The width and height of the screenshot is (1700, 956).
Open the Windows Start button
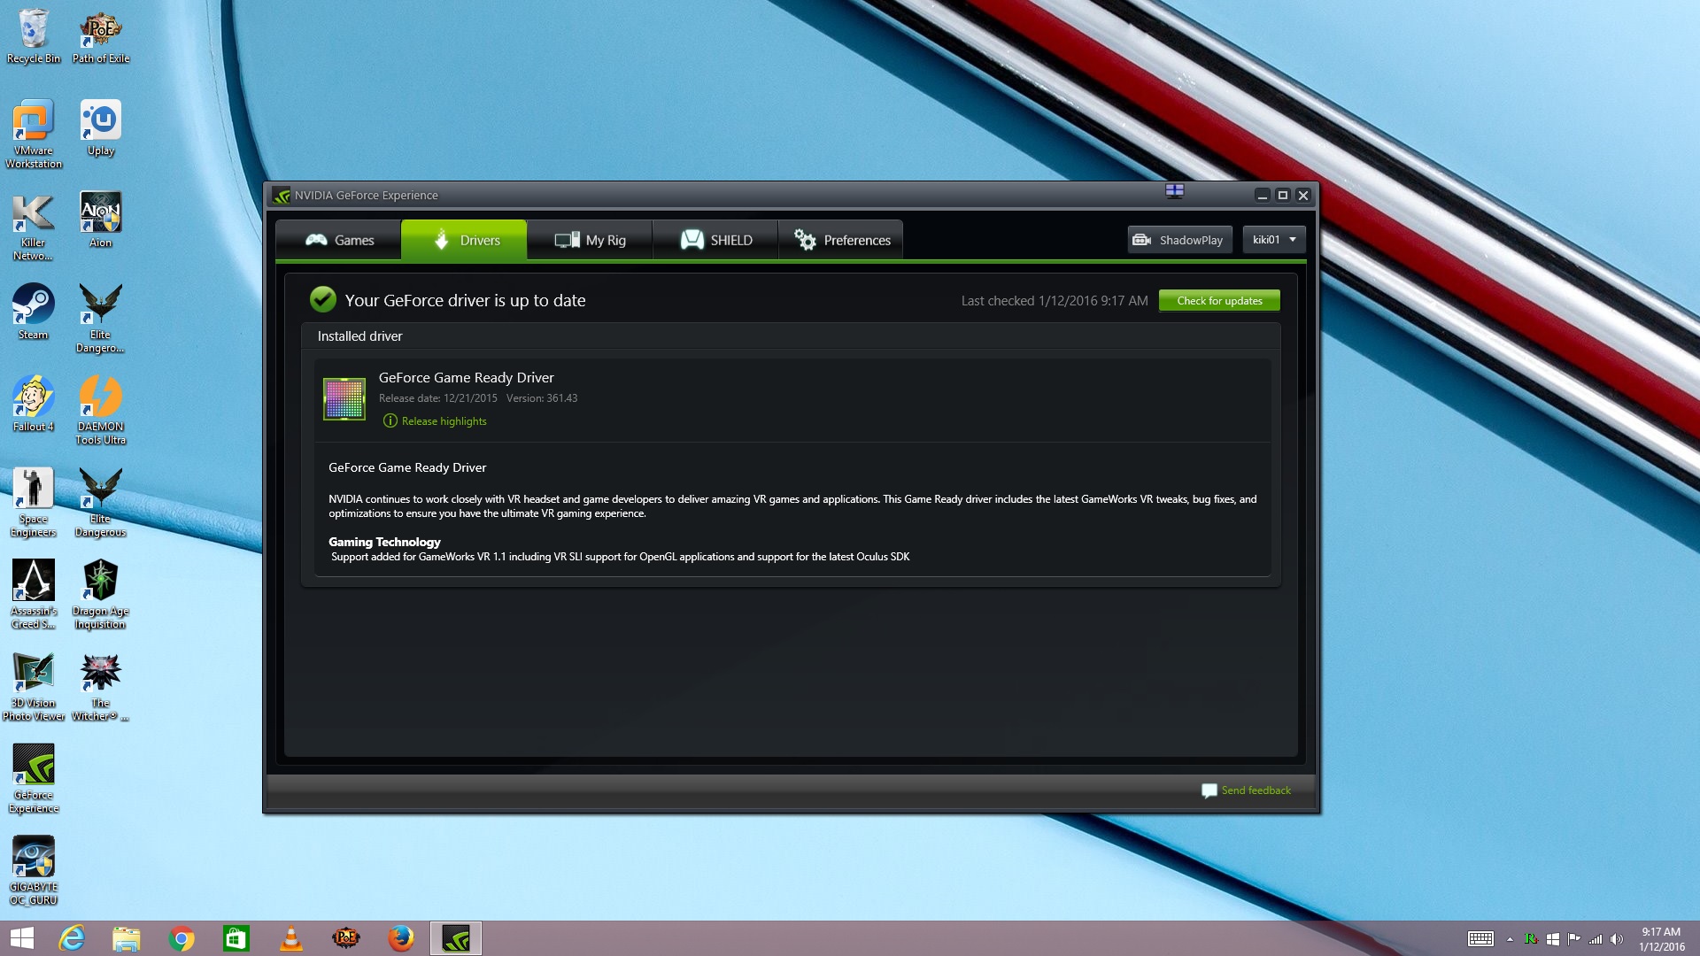21,938
